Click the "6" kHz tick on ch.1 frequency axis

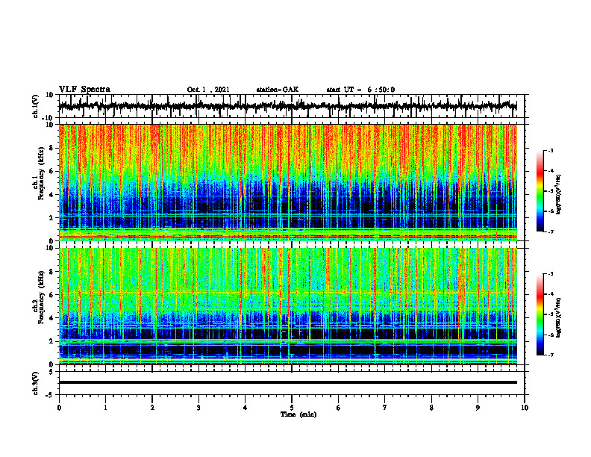(x=52, y=172)
